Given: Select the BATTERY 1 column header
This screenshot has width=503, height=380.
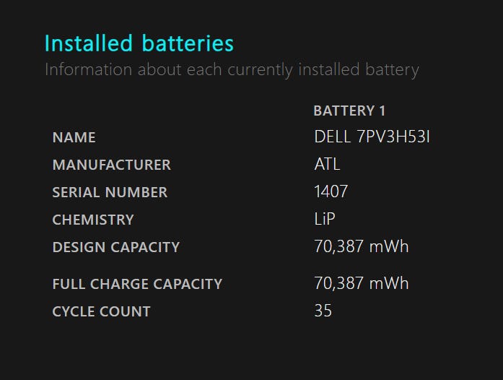Looking at the screenshot, I should coord(349,111).
